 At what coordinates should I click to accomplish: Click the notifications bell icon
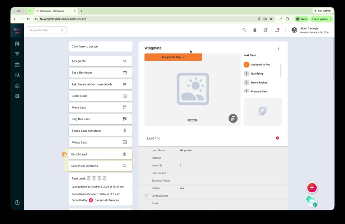coord(277,30)
